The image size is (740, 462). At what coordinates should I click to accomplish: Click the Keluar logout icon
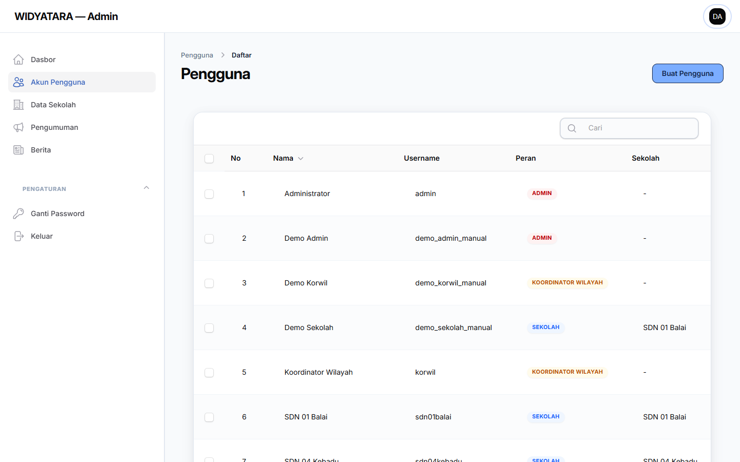pyautogui.click(x=18, y=236)
